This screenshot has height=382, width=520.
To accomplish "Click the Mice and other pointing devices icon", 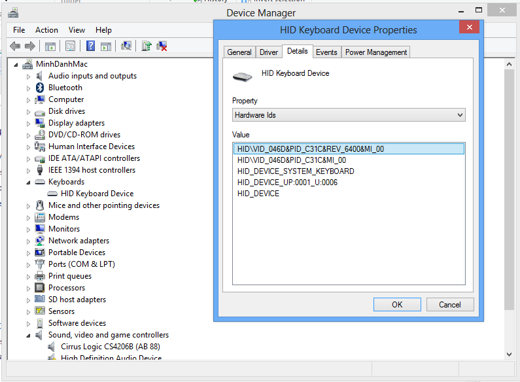I will (x=40, y=205).
